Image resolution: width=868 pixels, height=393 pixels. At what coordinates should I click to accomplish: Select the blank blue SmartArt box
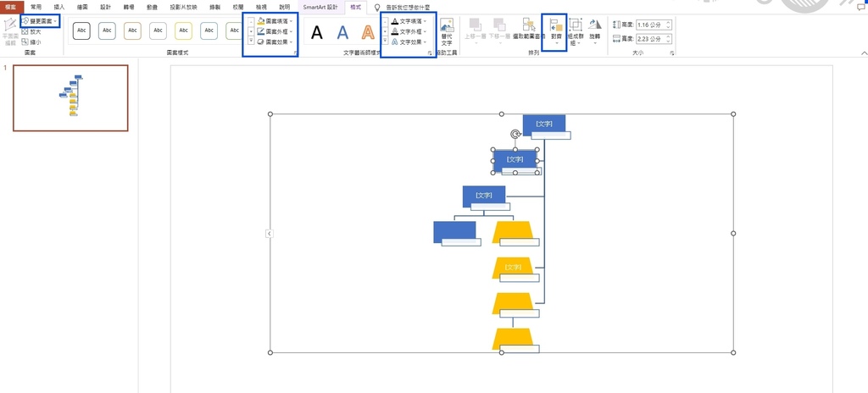(x=454, y=232)
